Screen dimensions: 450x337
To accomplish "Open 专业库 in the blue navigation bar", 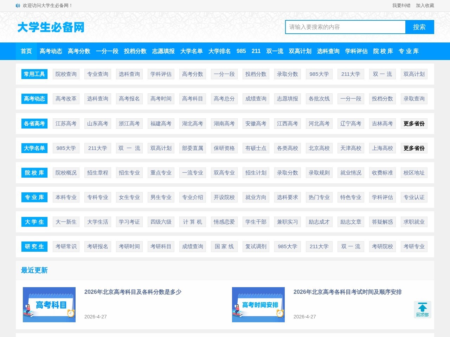I will tap(409, 51).
